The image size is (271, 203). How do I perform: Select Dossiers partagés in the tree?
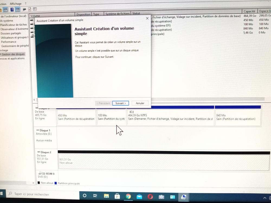pyautogui.click(x=11, y=33)
